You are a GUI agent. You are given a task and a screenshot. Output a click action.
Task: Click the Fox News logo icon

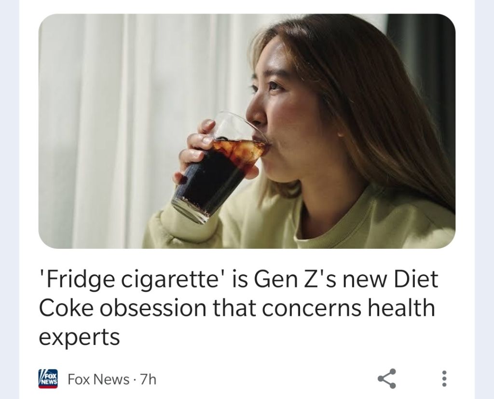[48, 379]
